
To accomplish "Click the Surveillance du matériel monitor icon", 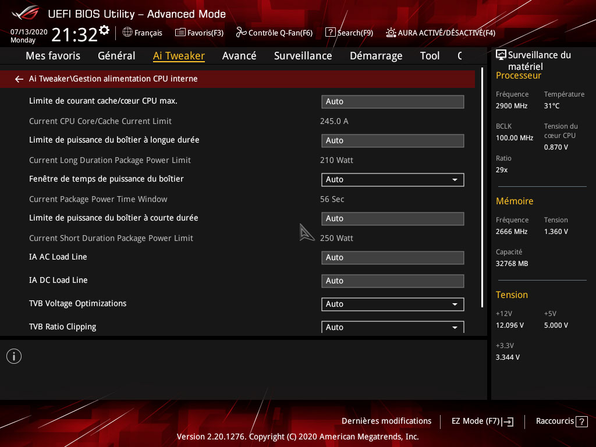I will coord(501,55).
